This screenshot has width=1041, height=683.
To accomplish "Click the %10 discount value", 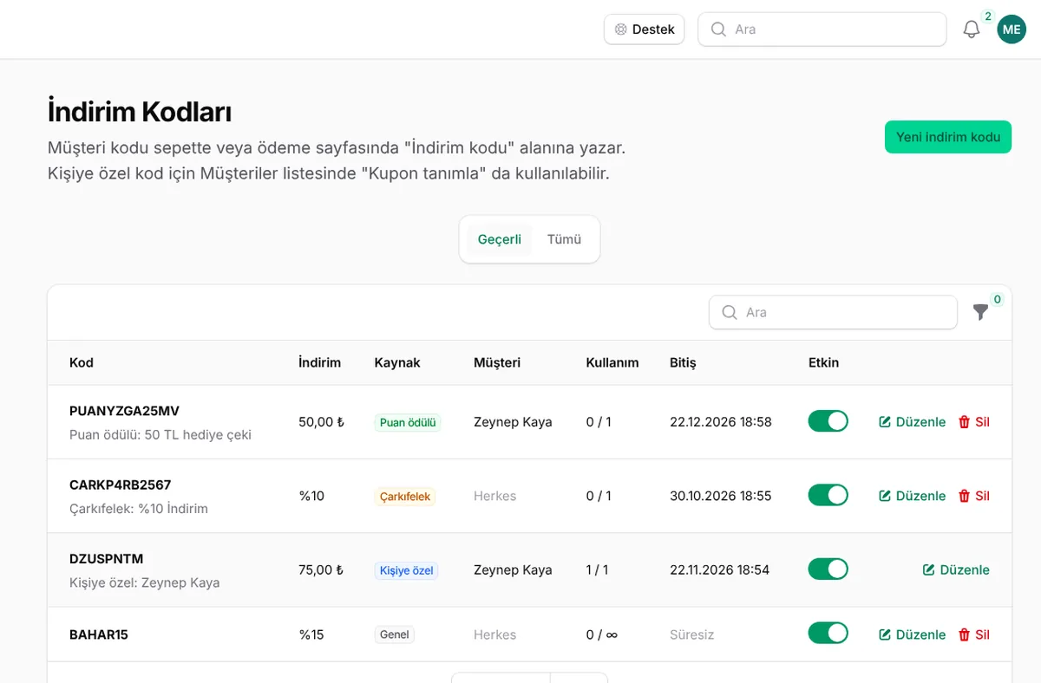I will coord(311,496).
